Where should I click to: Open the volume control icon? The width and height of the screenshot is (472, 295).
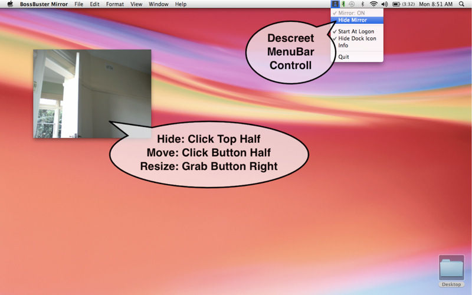coord(385,4)
